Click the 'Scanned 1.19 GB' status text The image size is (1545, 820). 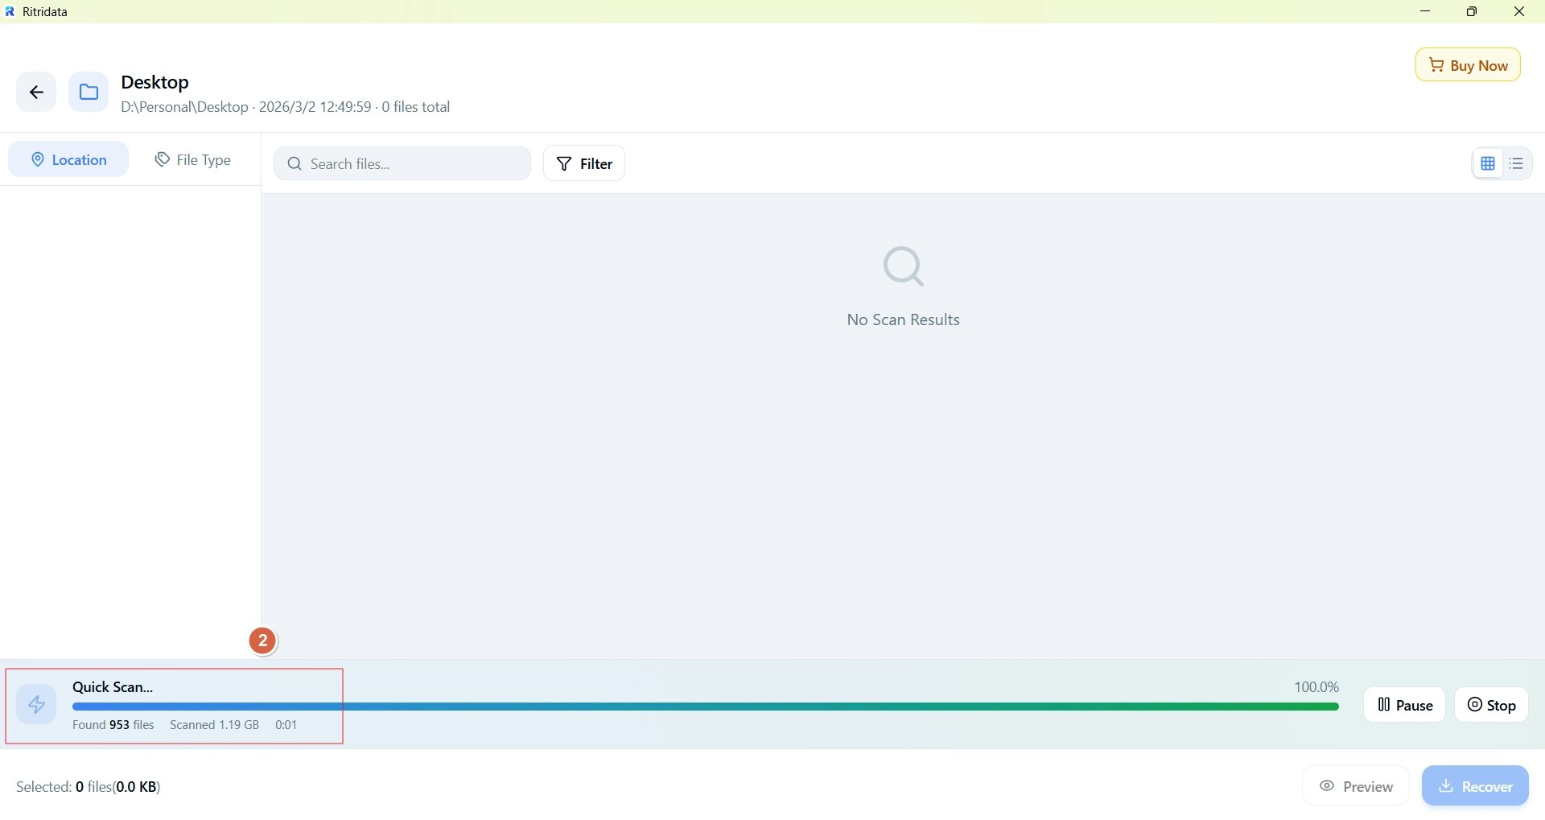(x=215, y=725)
